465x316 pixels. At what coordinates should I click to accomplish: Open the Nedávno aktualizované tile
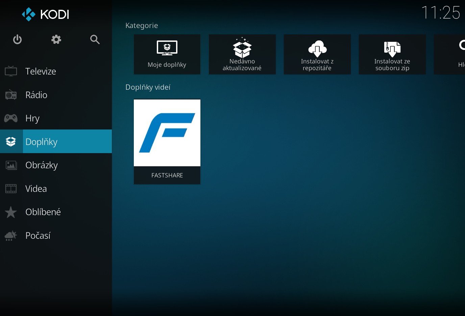point(242,54)
